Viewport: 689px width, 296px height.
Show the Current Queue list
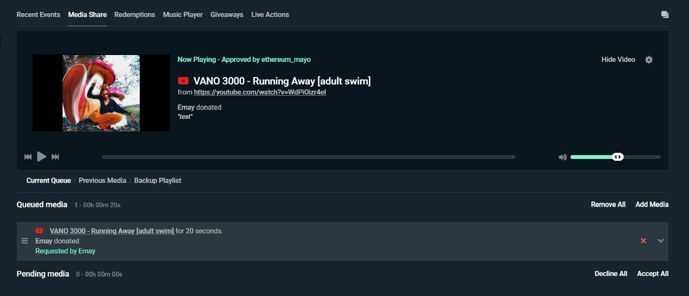pos(48,180)
